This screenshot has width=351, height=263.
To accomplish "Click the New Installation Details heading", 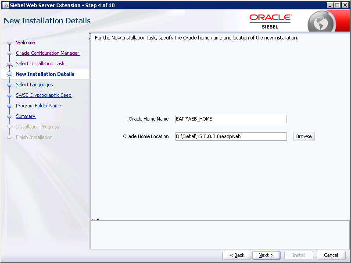I will coord(47,21).
